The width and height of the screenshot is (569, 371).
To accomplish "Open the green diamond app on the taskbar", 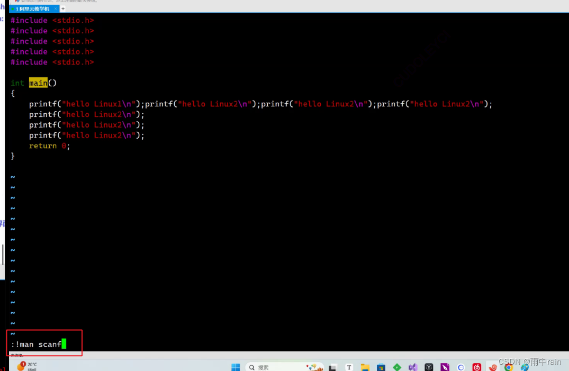I will 396,367.
